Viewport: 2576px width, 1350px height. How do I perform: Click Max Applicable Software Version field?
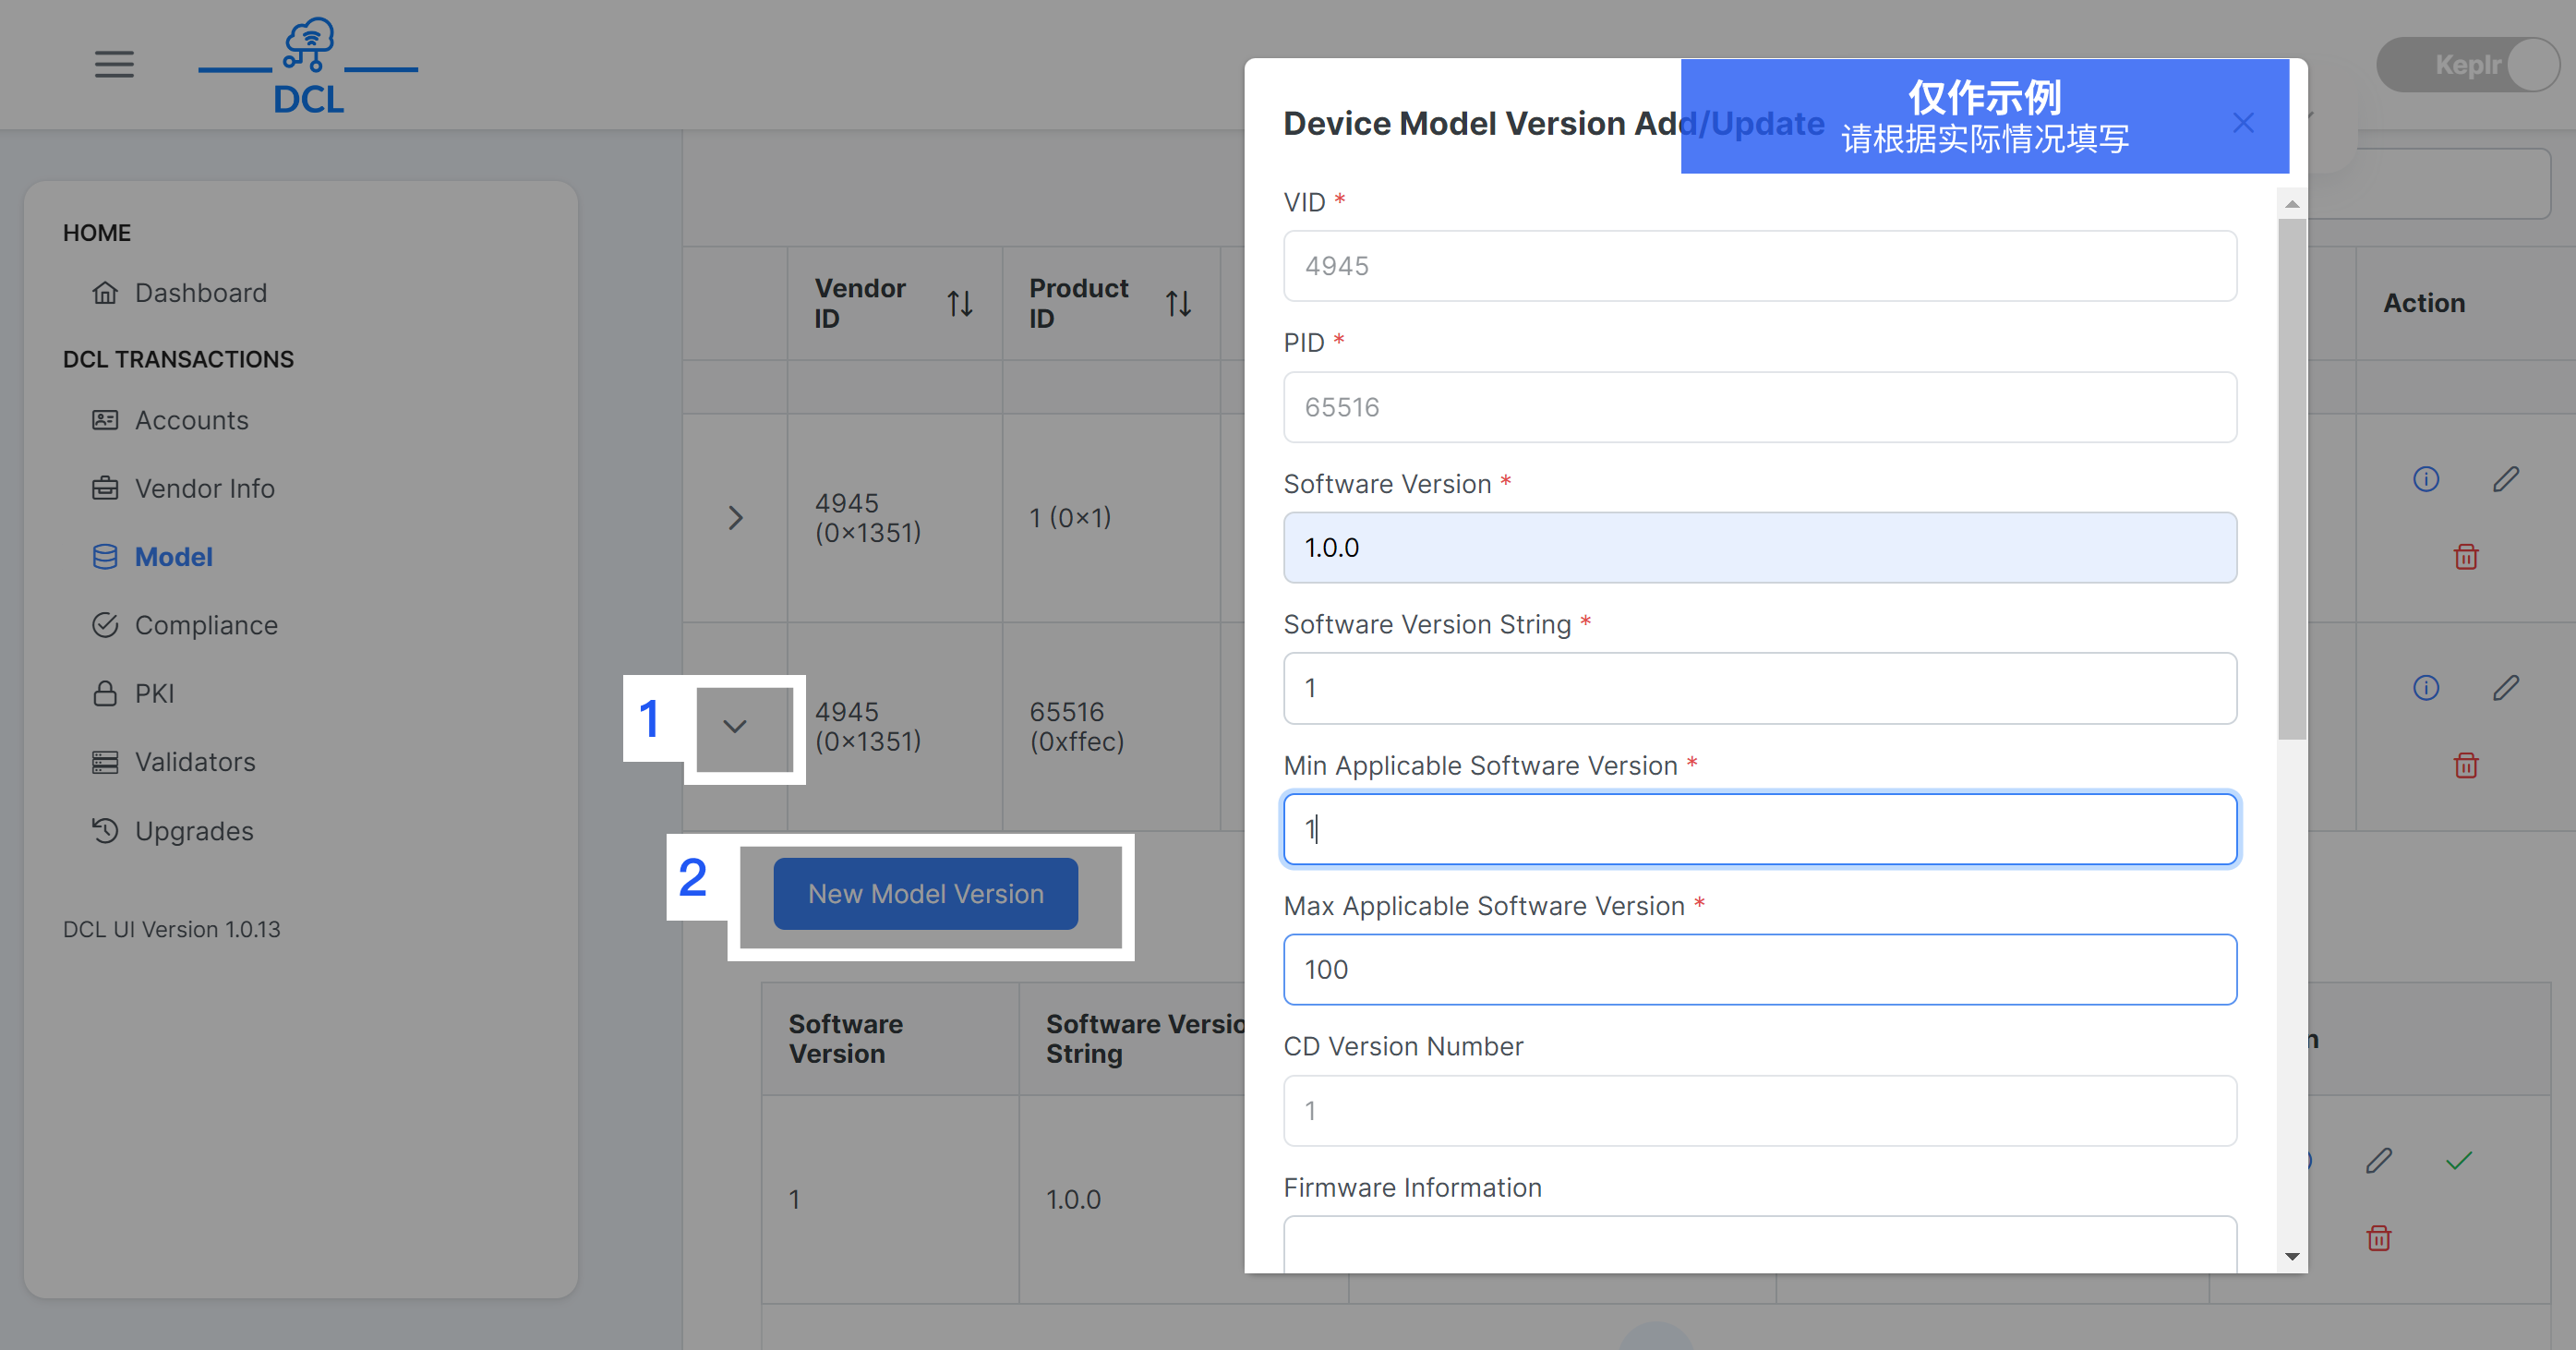pos(1759,970)
